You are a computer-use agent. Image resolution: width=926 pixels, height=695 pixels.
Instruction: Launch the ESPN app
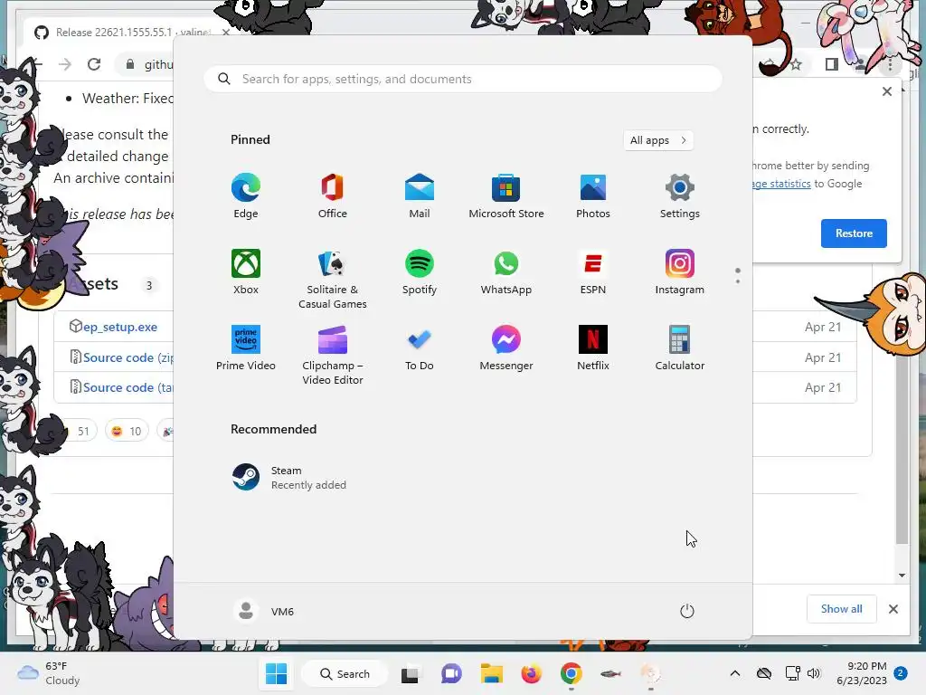[x=593, y=272]
